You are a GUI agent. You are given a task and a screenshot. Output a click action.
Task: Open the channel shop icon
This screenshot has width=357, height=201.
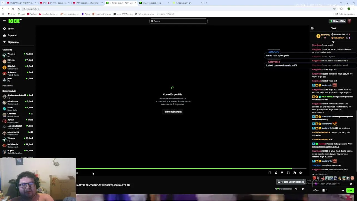point(323,190)
